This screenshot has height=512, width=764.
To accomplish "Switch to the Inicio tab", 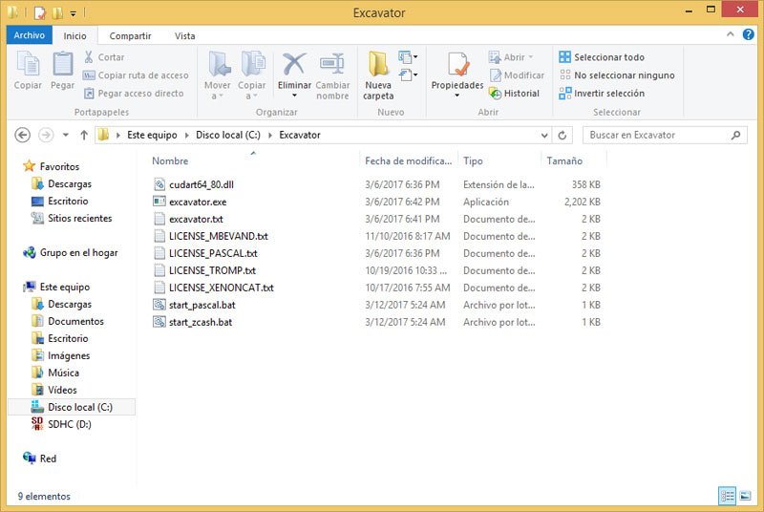I will pyautogui.click(x=74, y=35).
